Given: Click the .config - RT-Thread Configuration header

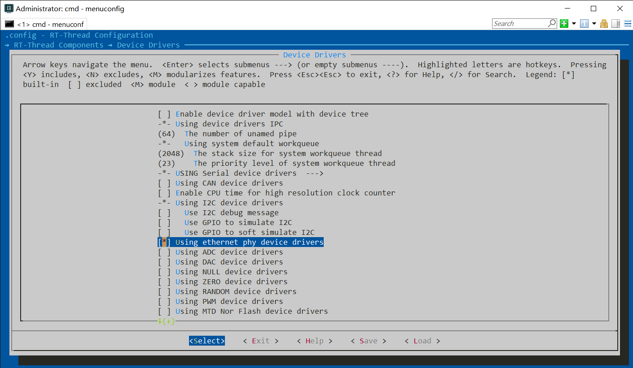Looking at the screenshot, I should coord(79,35).
